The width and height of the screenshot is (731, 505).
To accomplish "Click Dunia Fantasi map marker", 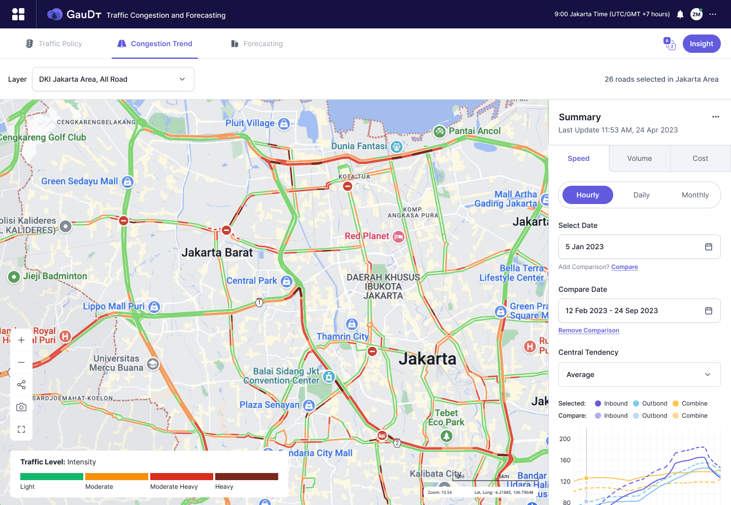I will [x=396, y=147].
